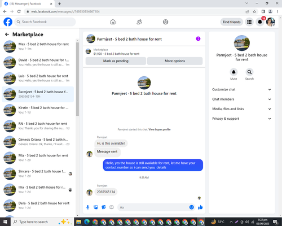The width and height of the screenshot is (282, 226).
Task: Click the "Hi, is this available?" message
Action: 111,144
